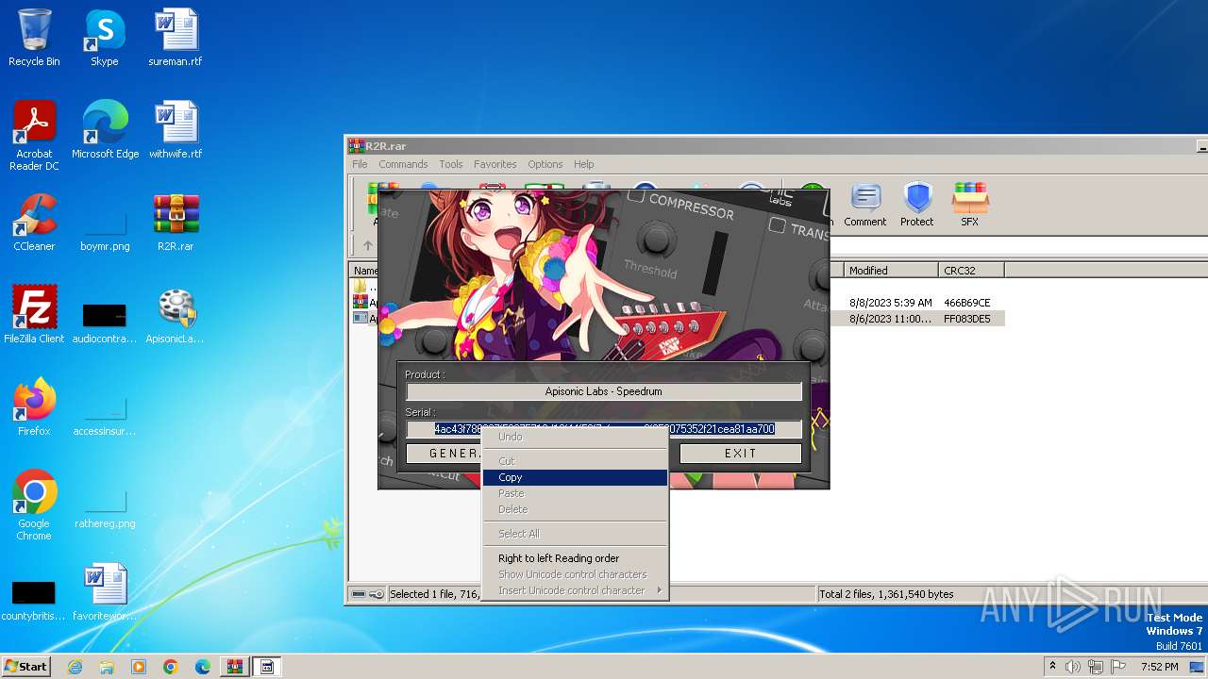This screenshot has height=679, width=1208.
Task: Open Recycle Bin desktop icon
Action: point(34,38)
